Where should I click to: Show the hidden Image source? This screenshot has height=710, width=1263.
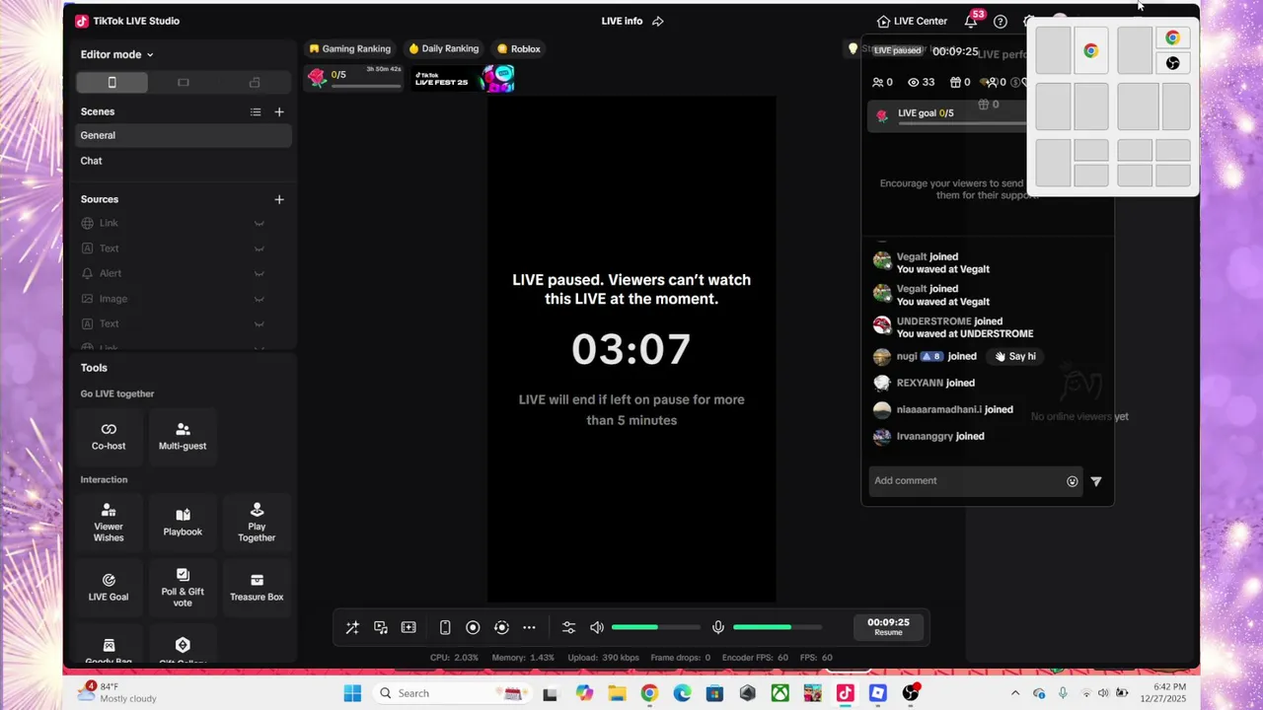click(x=260, y=299)
